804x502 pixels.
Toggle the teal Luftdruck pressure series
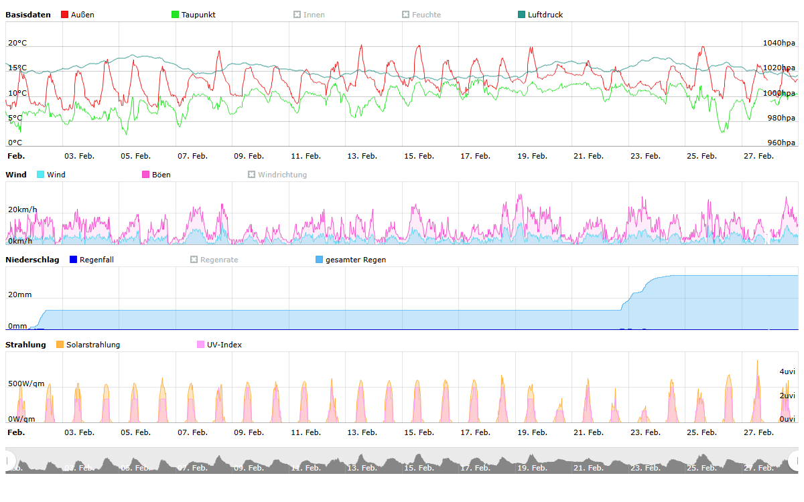(522, 15)
